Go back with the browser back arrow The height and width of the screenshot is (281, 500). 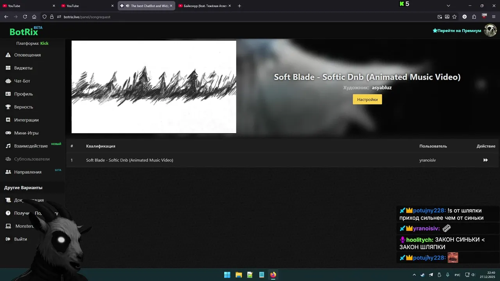(6, 17)
